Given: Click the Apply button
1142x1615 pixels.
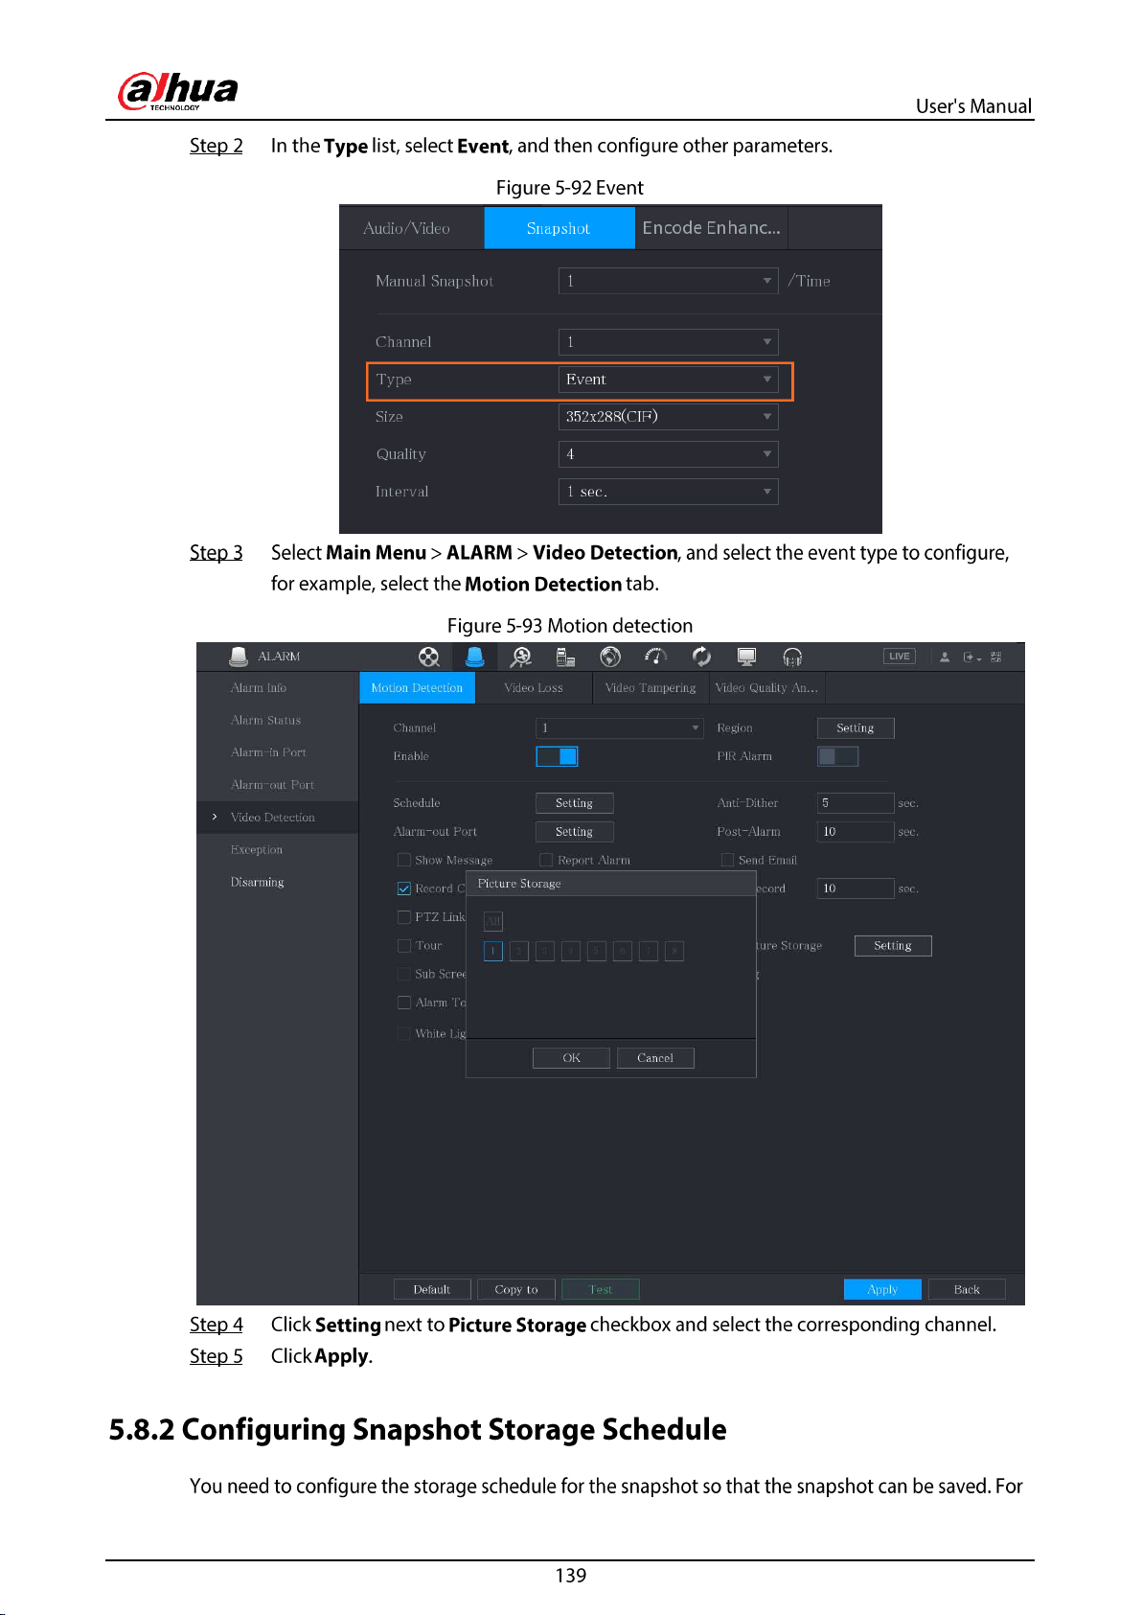Looking at the screenshot, I should 882,1289.
